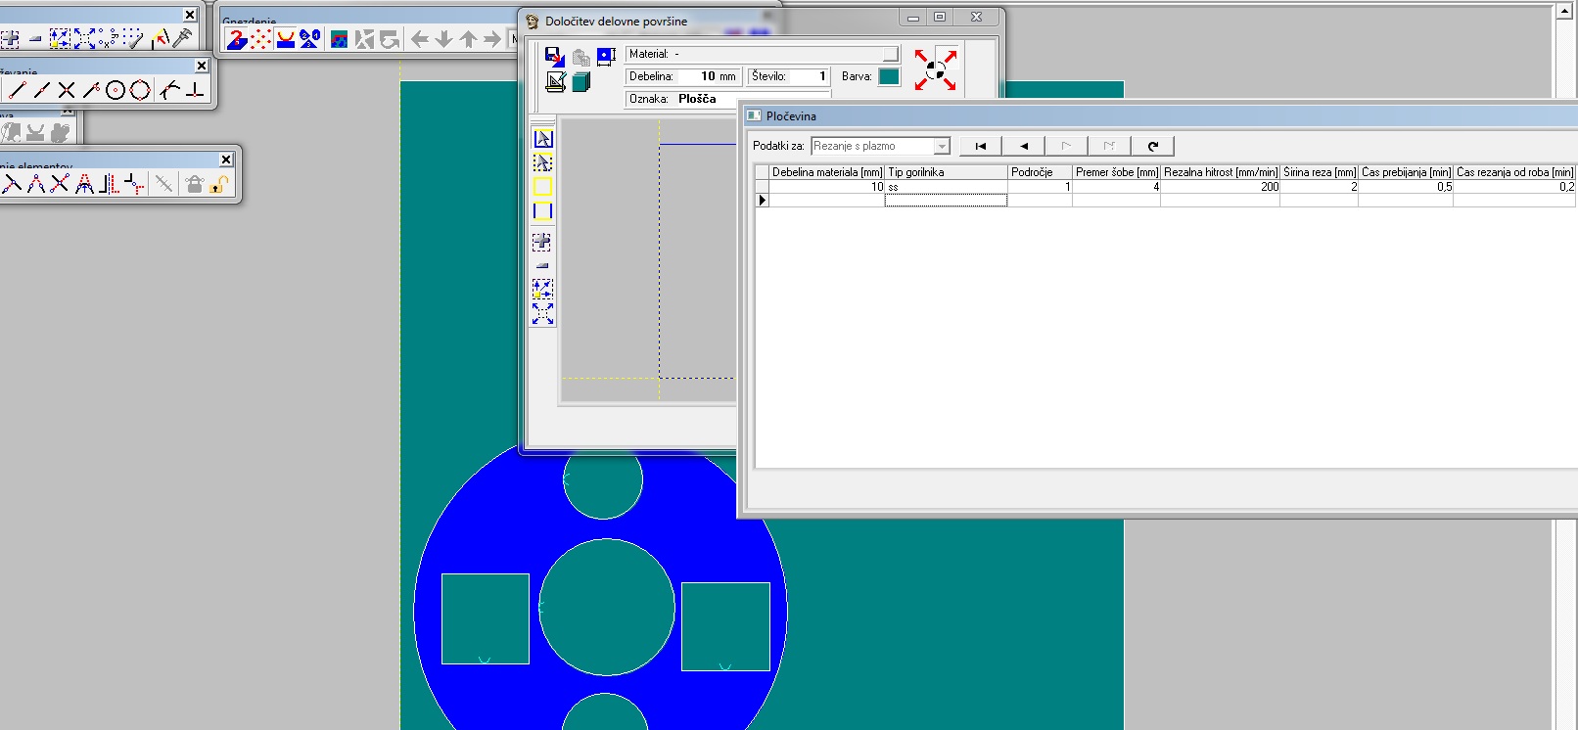Select the circle center snap icon
The width and height of the screenshot is (1578, 730).
[x=116, y=90]
